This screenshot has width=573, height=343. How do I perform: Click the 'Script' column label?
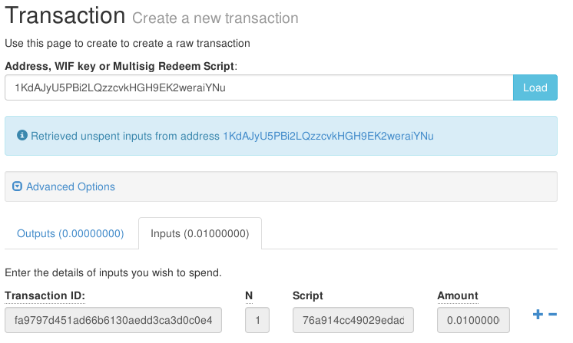pos(308,295)
